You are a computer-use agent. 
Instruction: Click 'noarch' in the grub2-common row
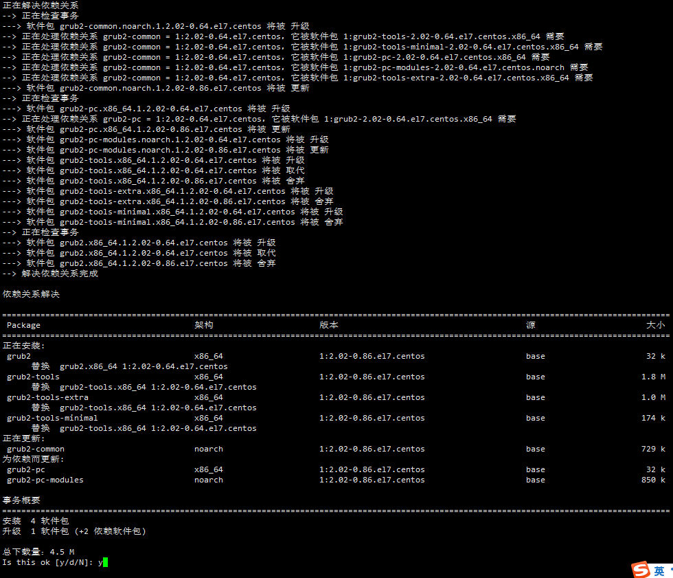coord(209,449)
